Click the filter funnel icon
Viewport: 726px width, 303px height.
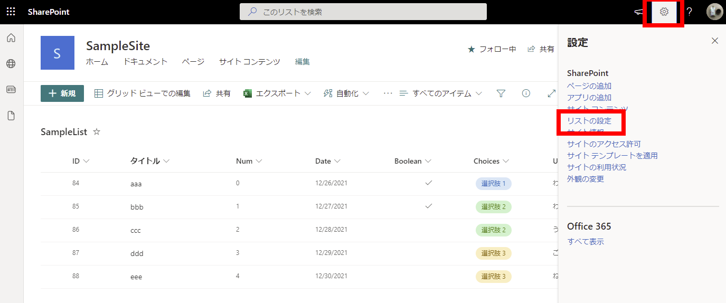tap(501, 93)
